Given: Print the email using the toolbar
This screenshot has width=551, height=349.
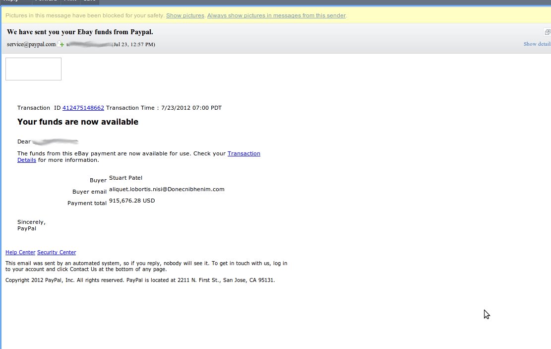Looking at the screenshot, I should tap(70, 2).
